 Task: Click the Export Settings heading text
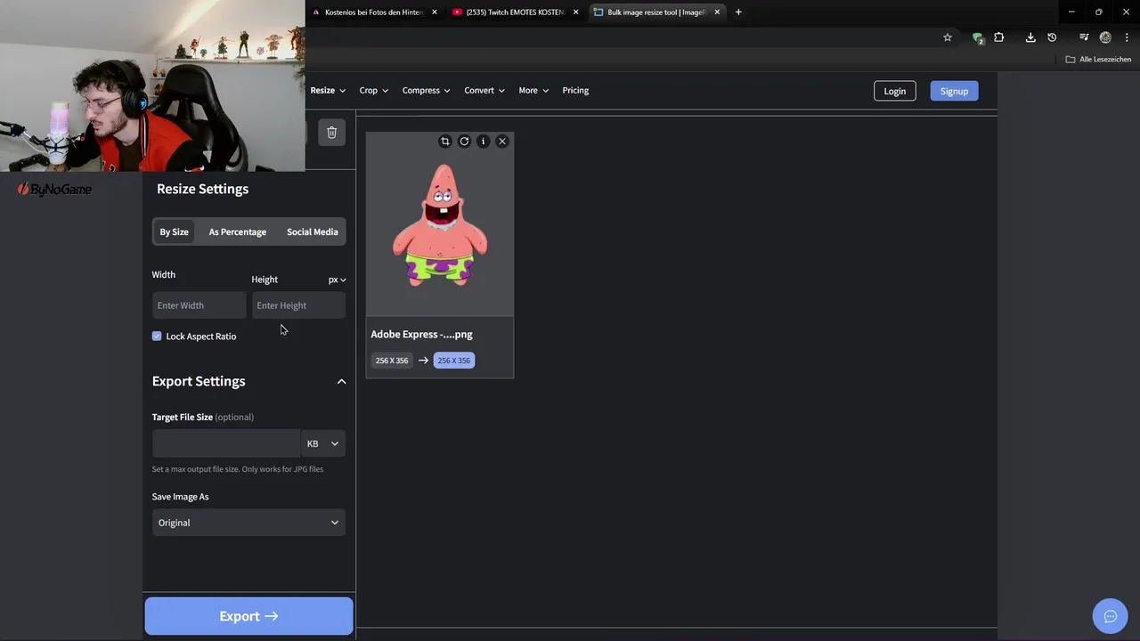coord(199,381)
